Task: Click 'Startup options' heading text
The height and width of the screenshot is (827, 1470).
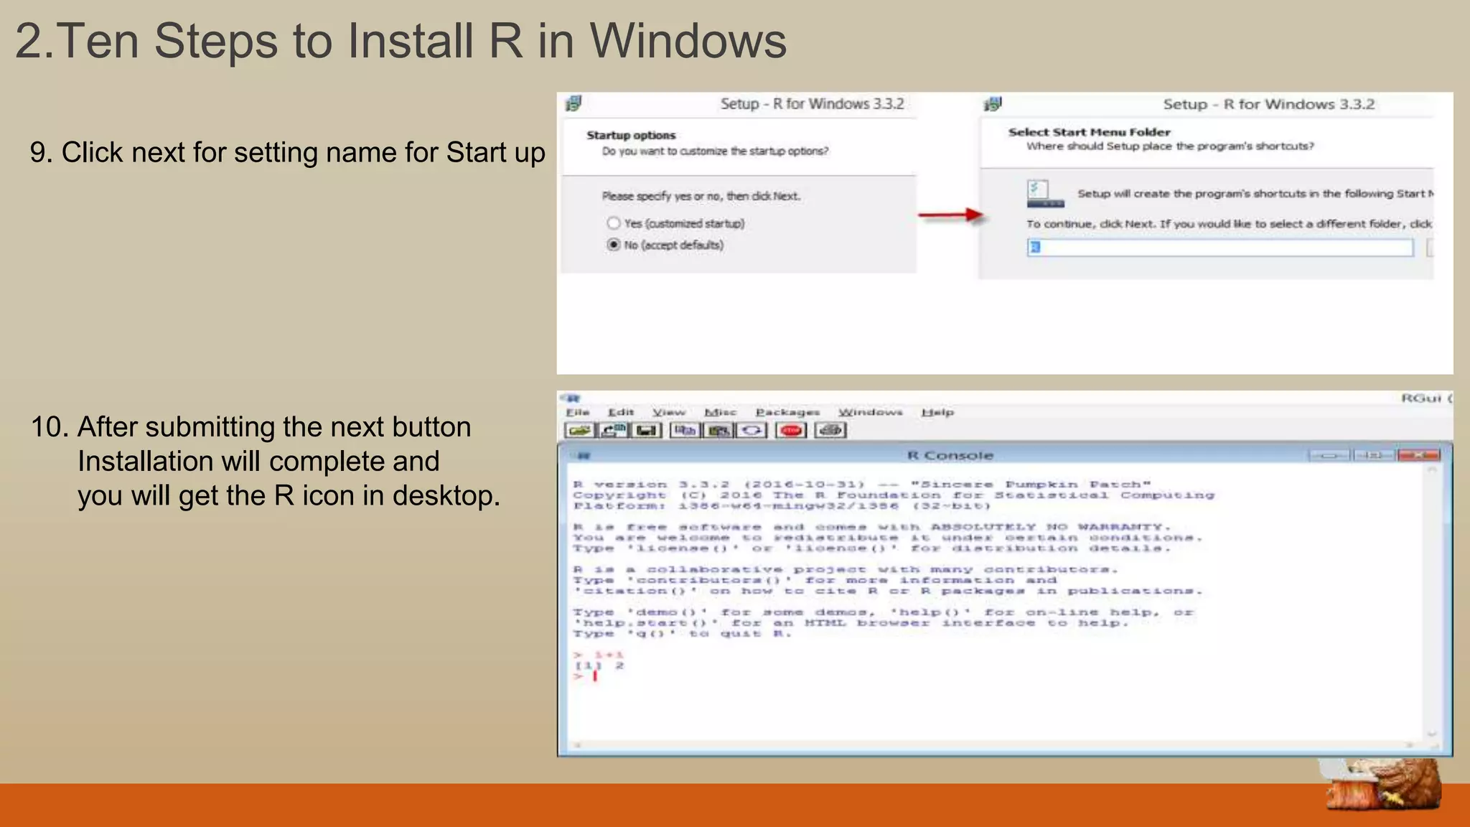Action: click(x=631, y=135)
